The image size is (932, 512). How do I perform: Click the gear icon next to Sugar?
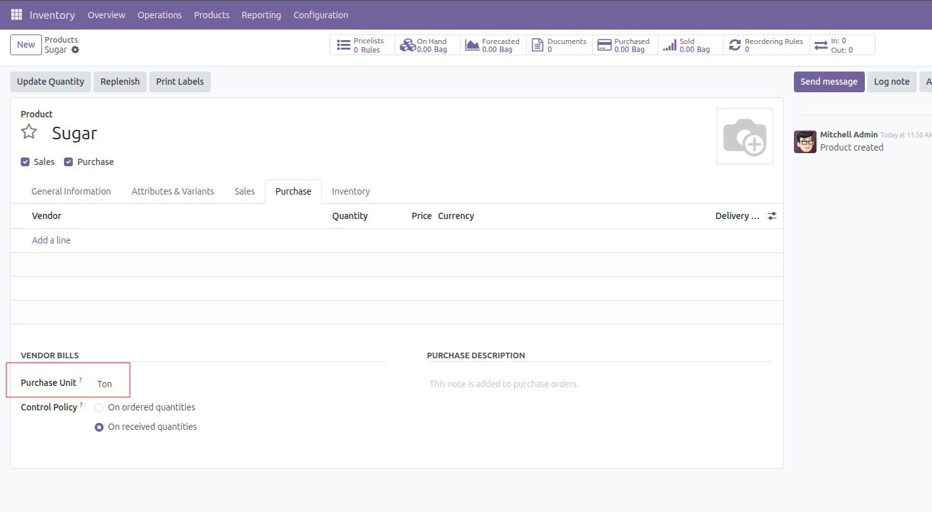click(x=75, y=50)
